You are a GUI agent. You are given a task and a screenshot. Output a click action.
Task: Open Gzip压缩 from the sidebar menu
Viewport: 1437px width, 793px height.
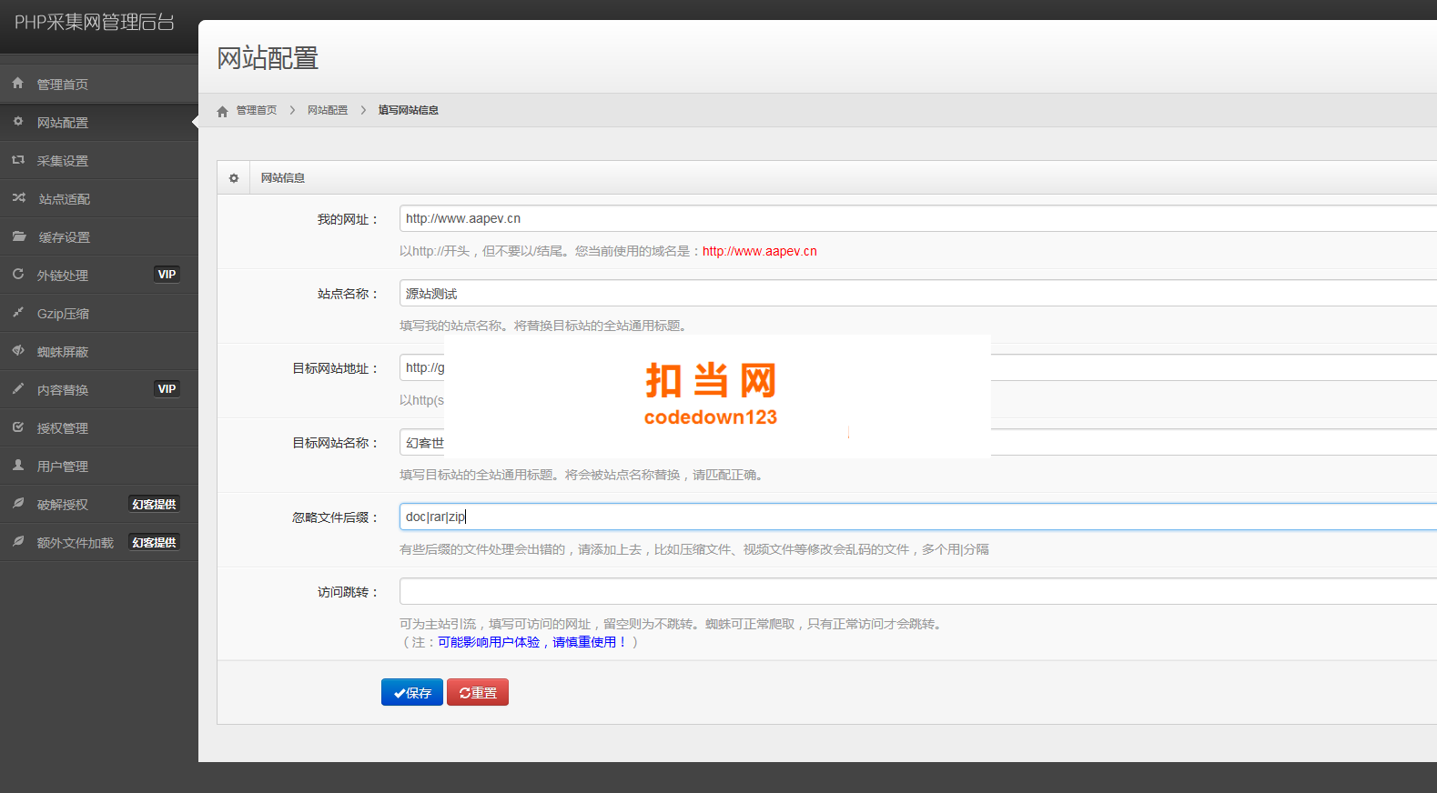point(99,313)
